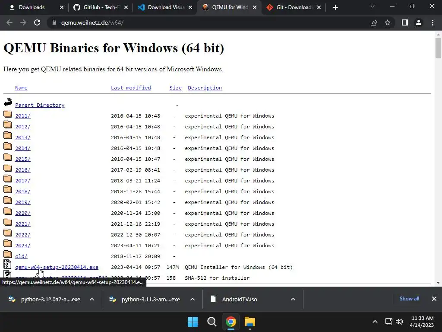Screen dimensions: 442x332
Task: Open the 2013/ directory link
Action: tap(23, 137)
